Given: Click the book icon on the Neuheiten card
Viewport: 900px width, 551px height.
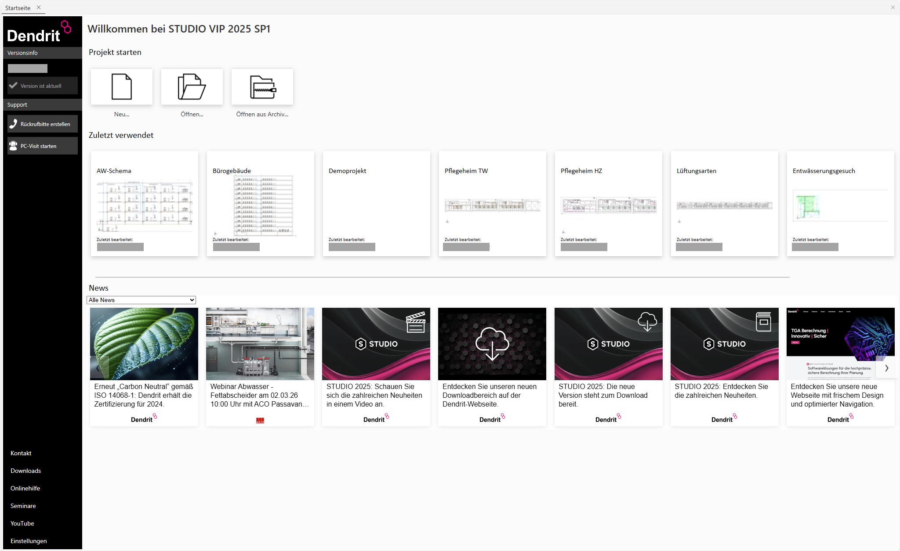Looking at the screenshot, I should coord(764,322).
